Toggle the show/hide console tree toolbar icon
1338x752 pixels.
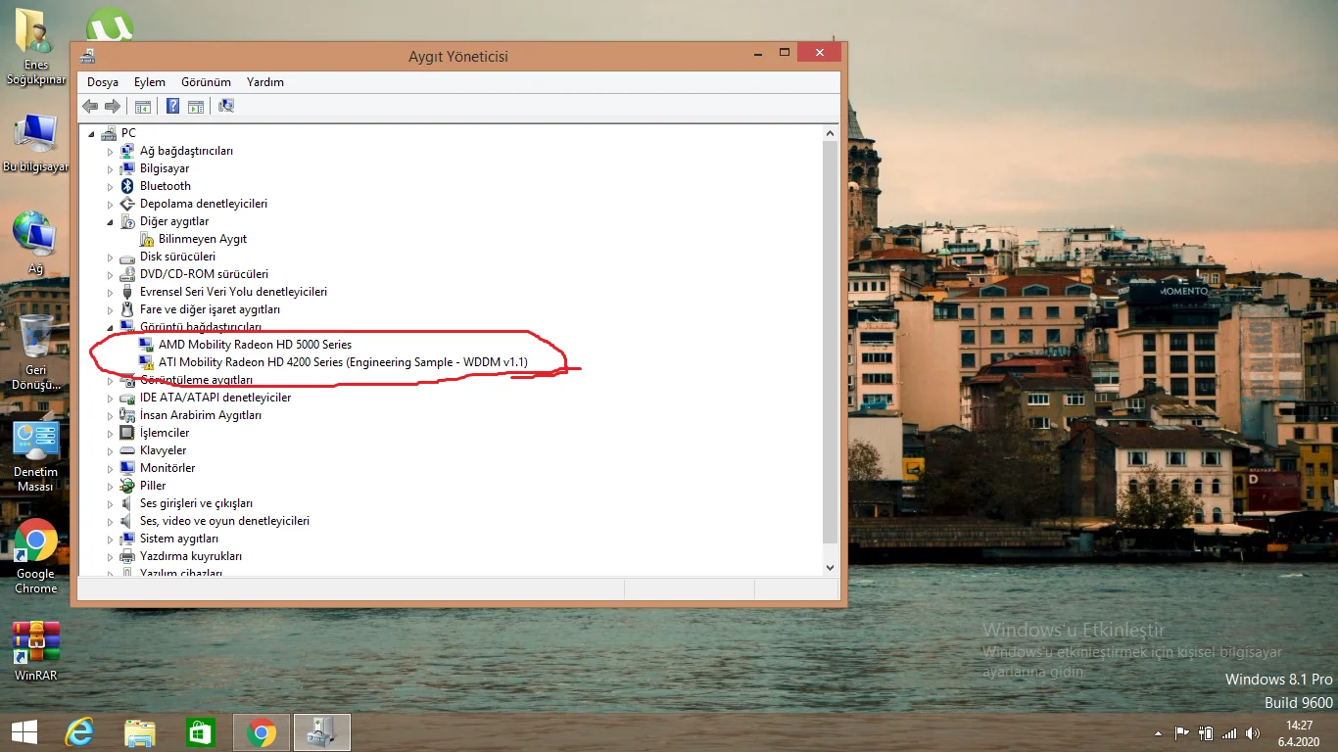click(x=143, y=106)
